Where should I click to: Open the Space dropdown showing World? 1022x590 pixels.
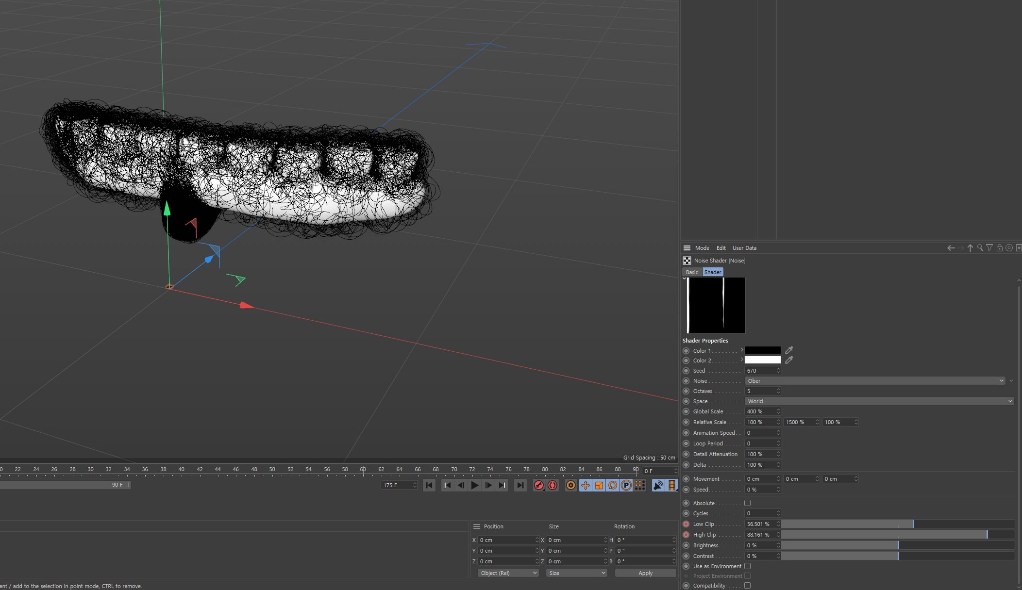pos(879,401)
